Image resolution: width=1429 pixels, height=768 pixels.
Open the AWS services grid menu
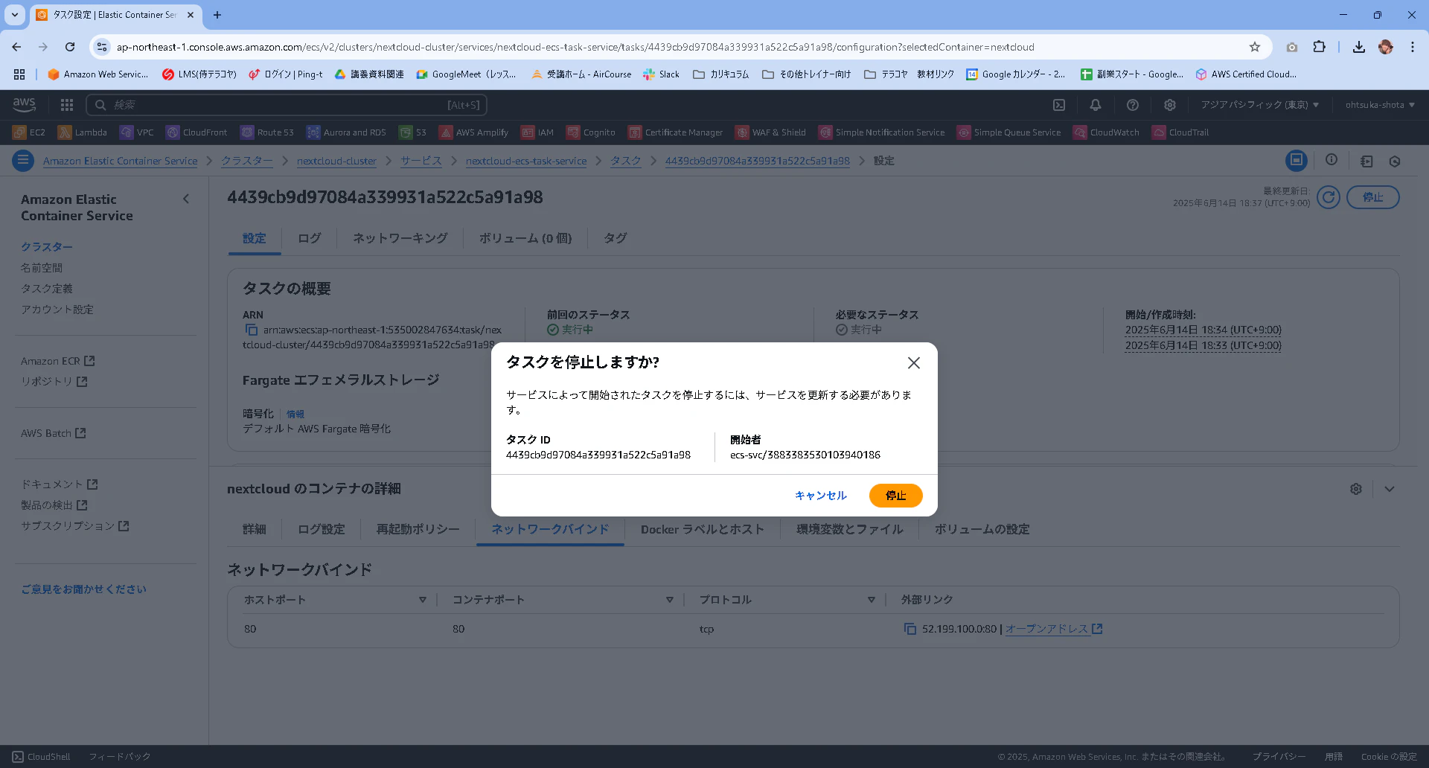[x=67, y=105]
